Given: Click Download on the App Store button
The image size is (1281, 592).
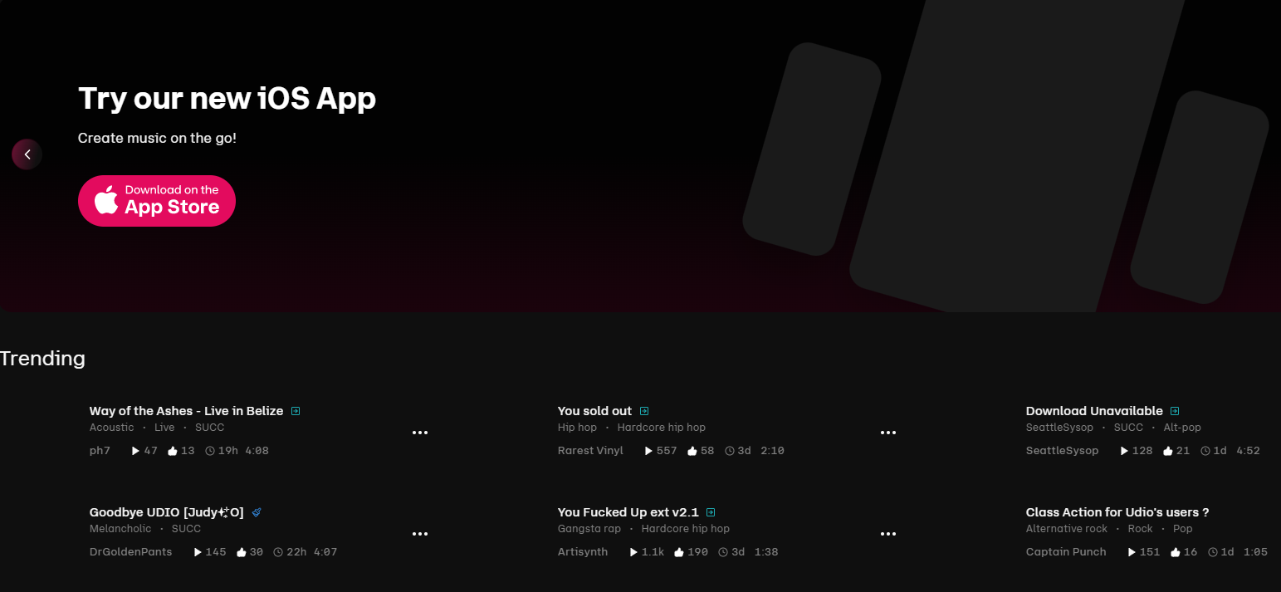Looking at the screenshot, I should click(x=157, y=201).
